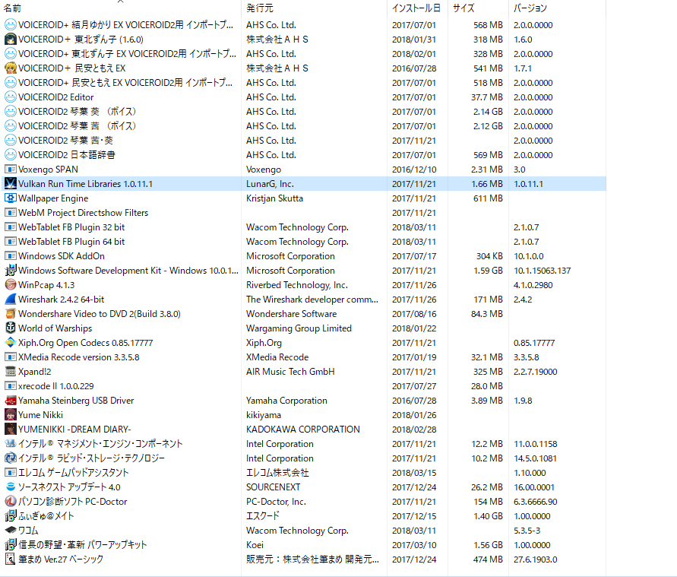677x577 pixels.
Task: Click the VOICEROID+ 民安ともえ EX character icon
Action: [11, 68]
